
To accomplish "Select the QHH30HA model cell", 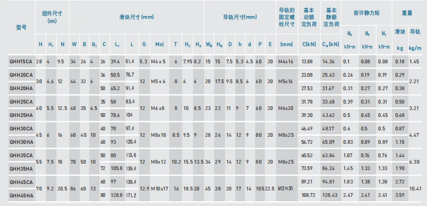I will coord(21,142).
